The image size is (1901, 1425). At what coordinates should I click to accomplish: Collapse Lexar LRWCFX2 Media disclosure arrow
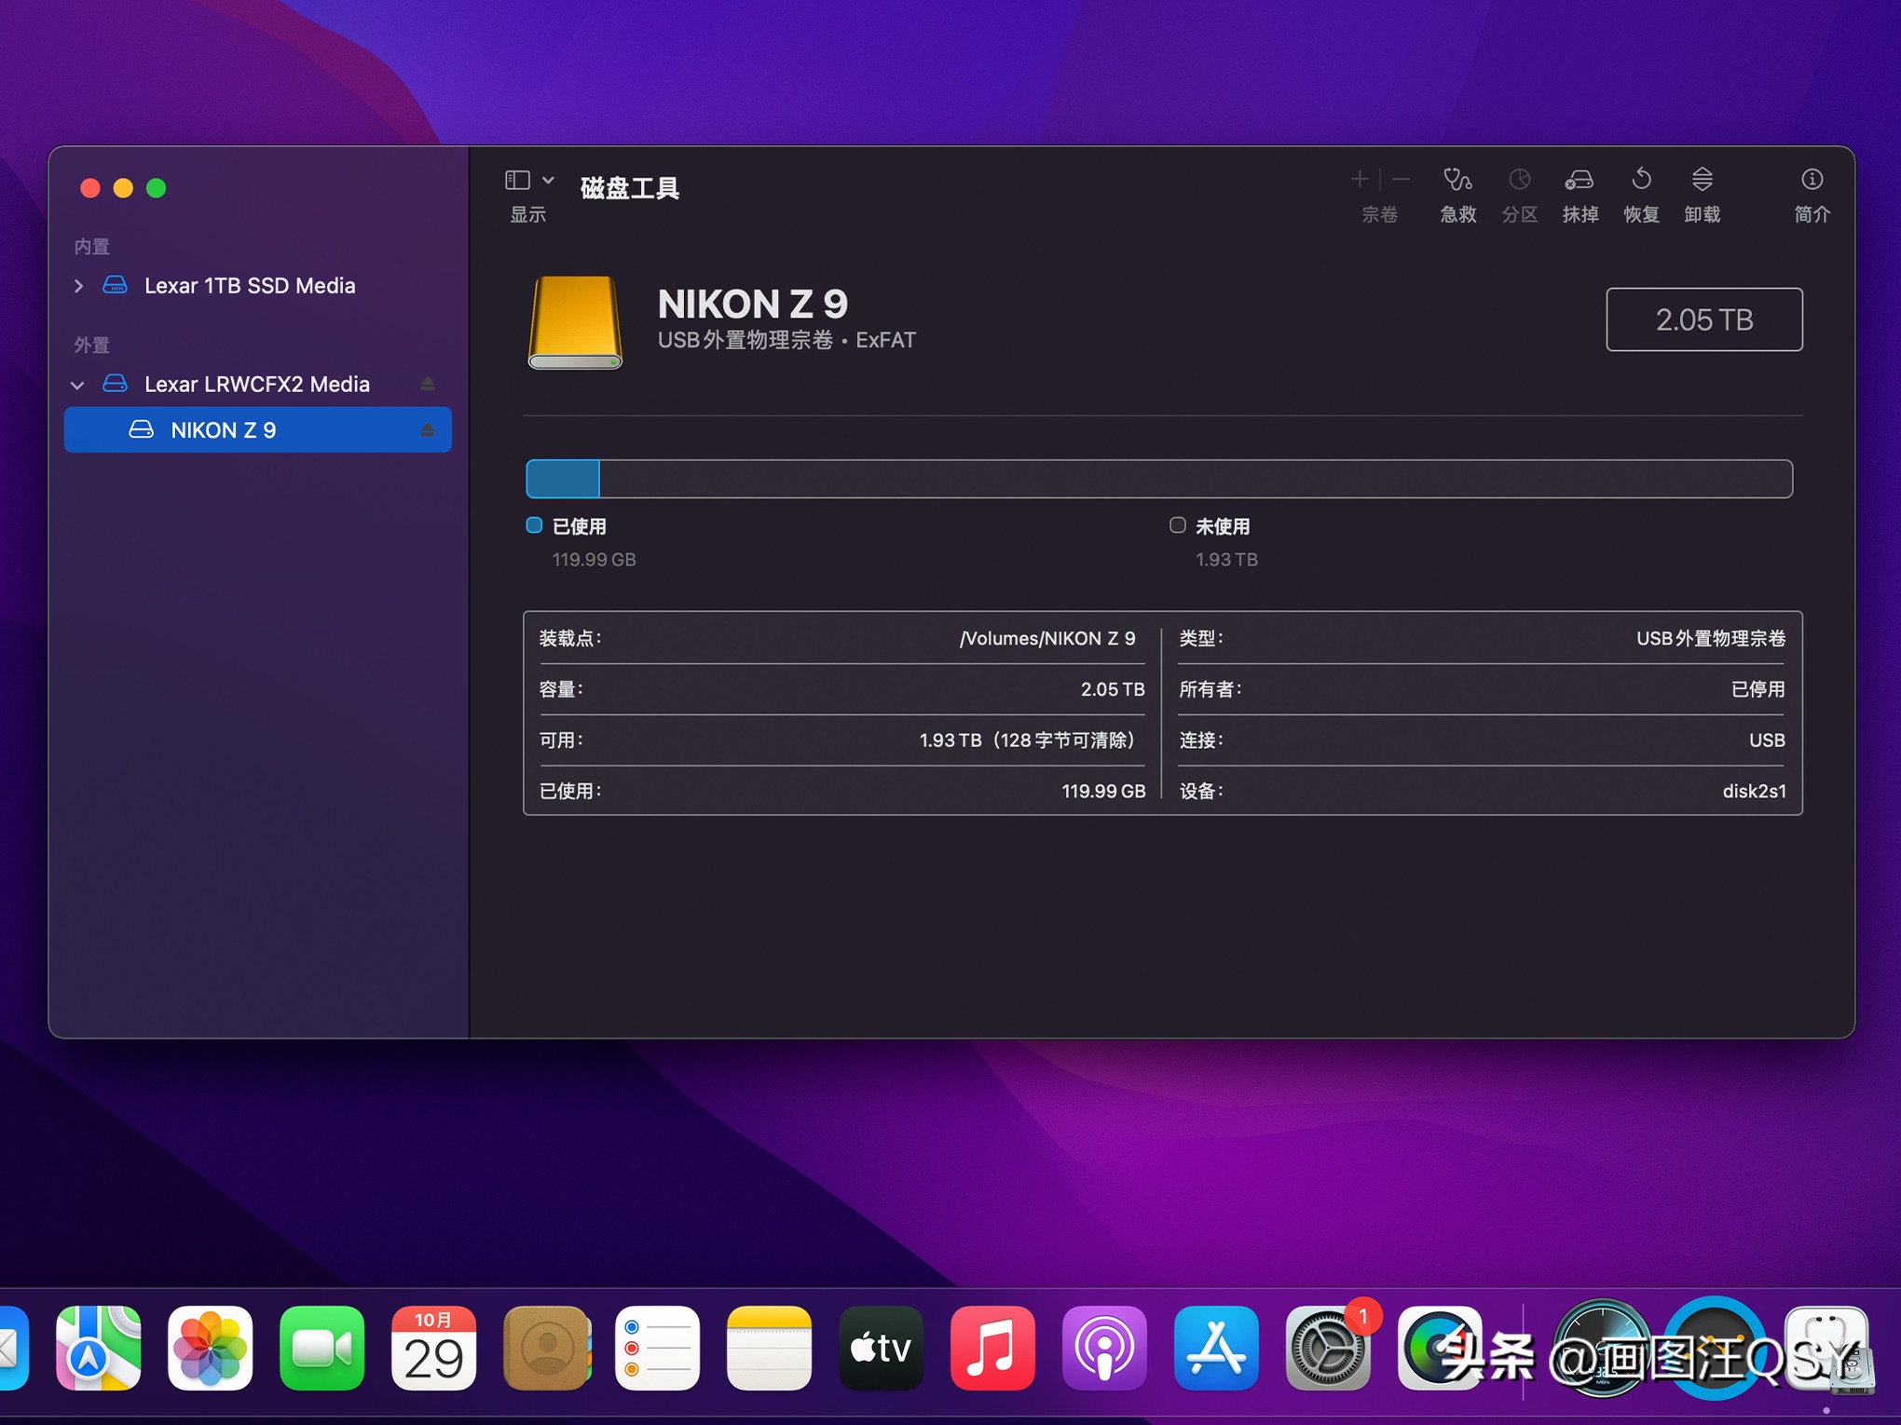pos(78,385)
